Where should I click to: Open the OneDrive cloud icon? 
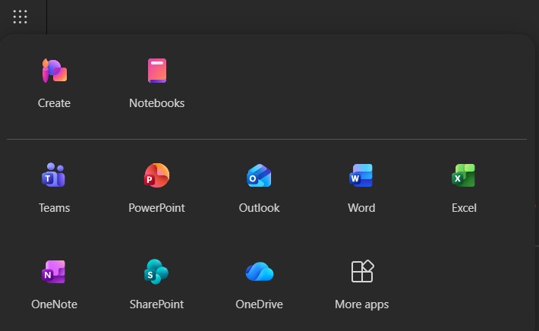tap(260, 272)
